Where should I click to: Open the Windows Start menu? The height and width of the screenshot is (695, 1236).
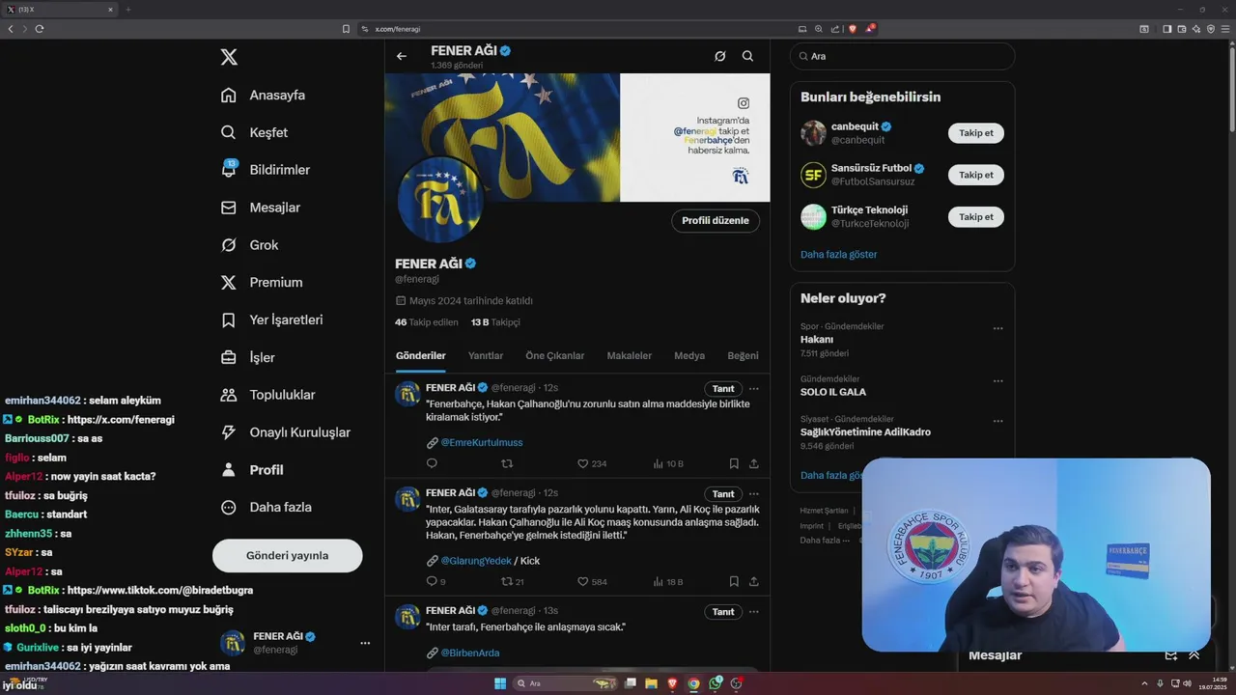coord(500,683)
